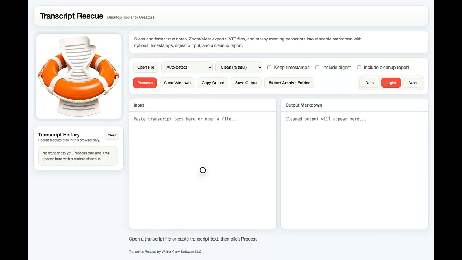
Task: Clear the Transcript History list
Action: [112, 135]
